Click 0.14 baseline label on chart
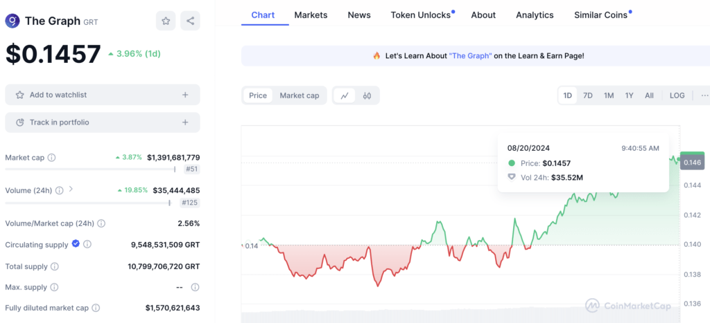Viewport: 710px width, 323px height. 251,246
